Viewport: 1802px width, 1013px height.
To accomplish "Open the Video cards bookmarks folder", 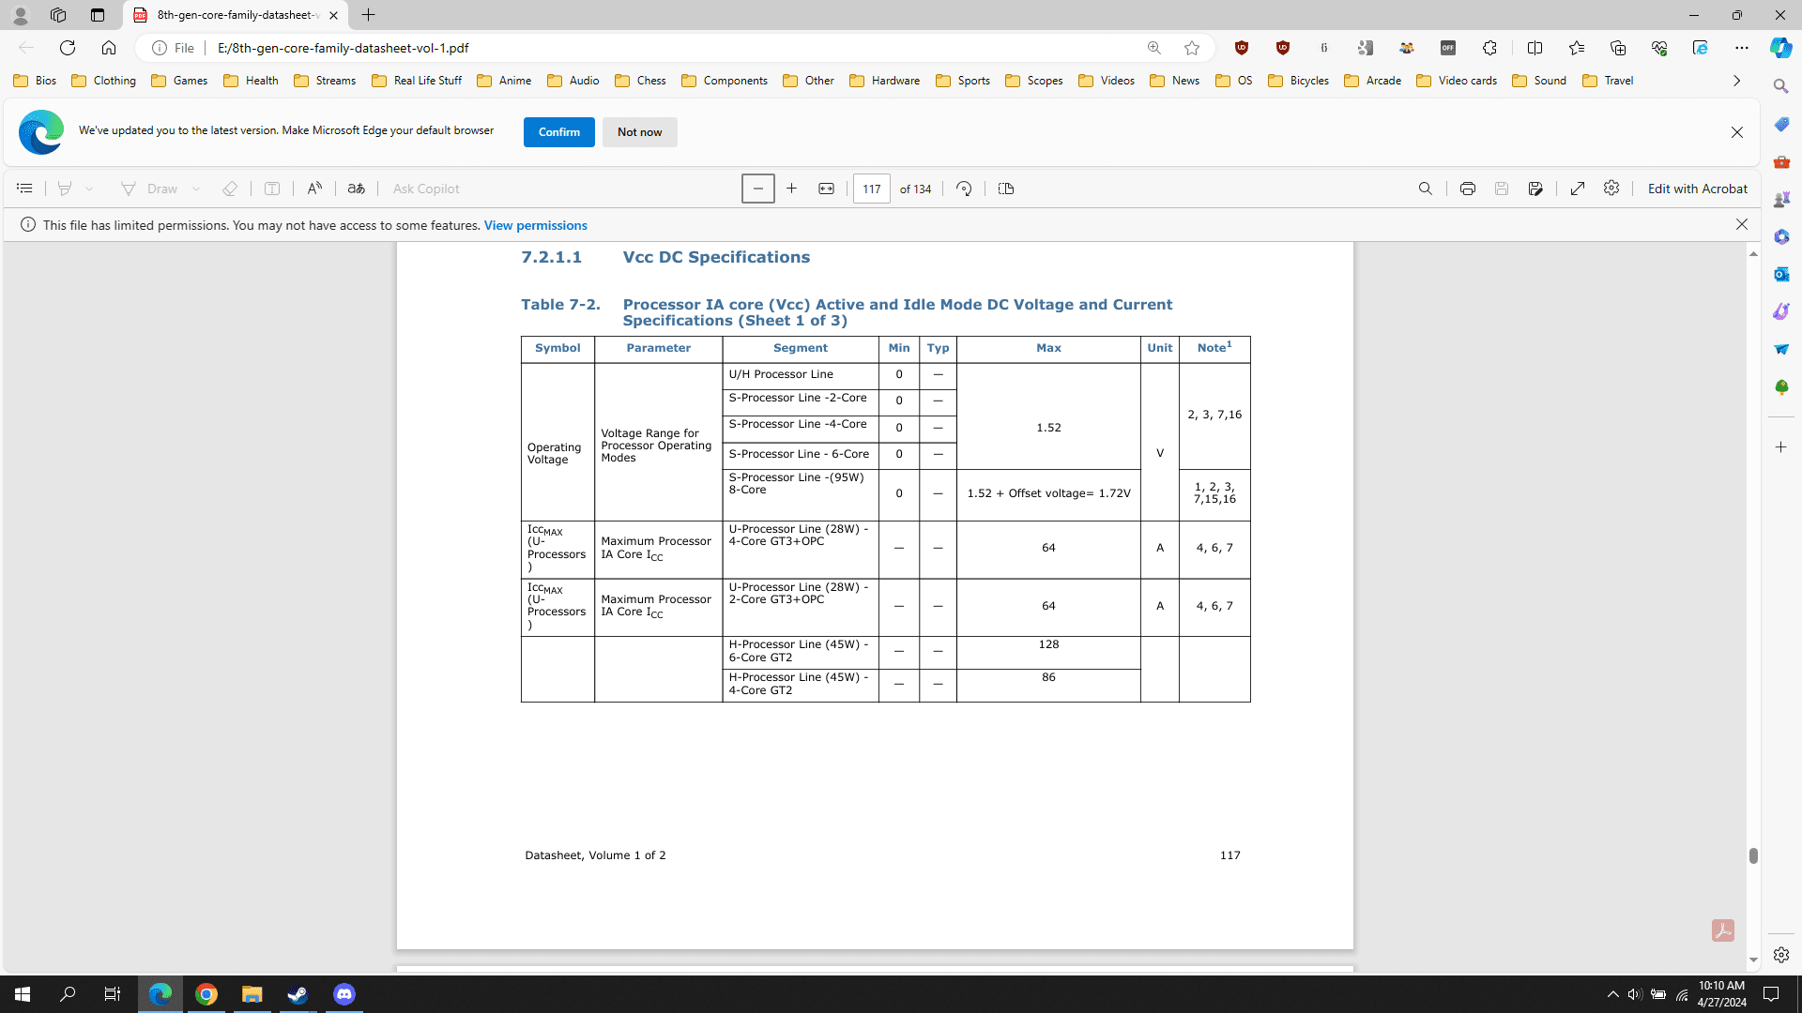I will tap(1457, 81).
